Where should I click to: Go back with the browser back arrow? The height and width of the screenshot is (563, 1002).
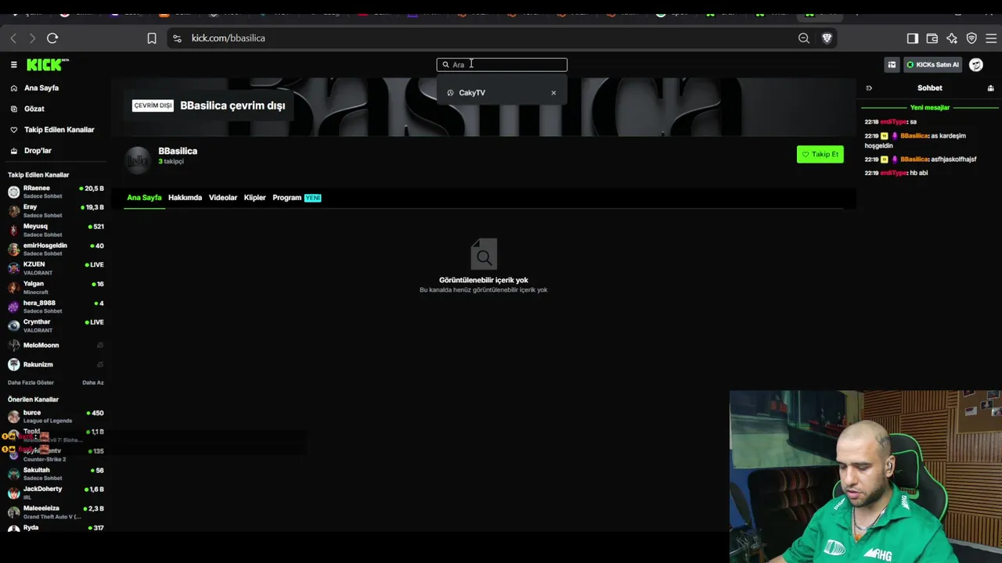pyautogui.click(x=13, y=38)
